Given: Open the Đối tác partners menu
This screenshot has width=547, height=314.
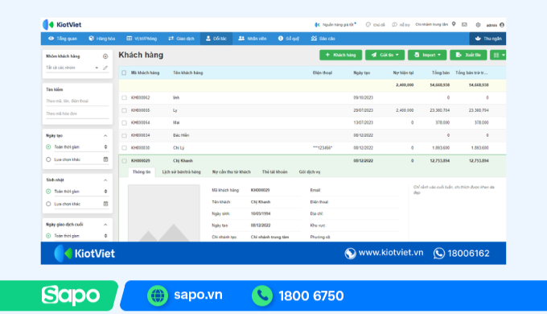Looking at the screenshot, I should coord(216,39).
